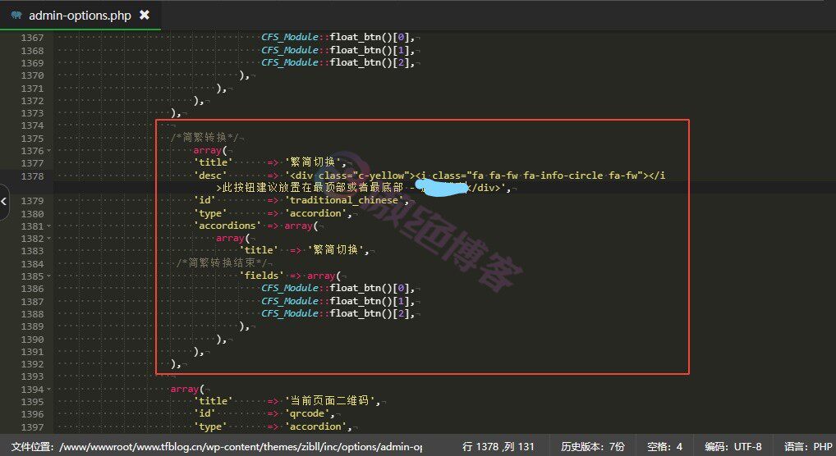Click the 'id' key on line 1379
836x456 pixels.
point(204,201)
